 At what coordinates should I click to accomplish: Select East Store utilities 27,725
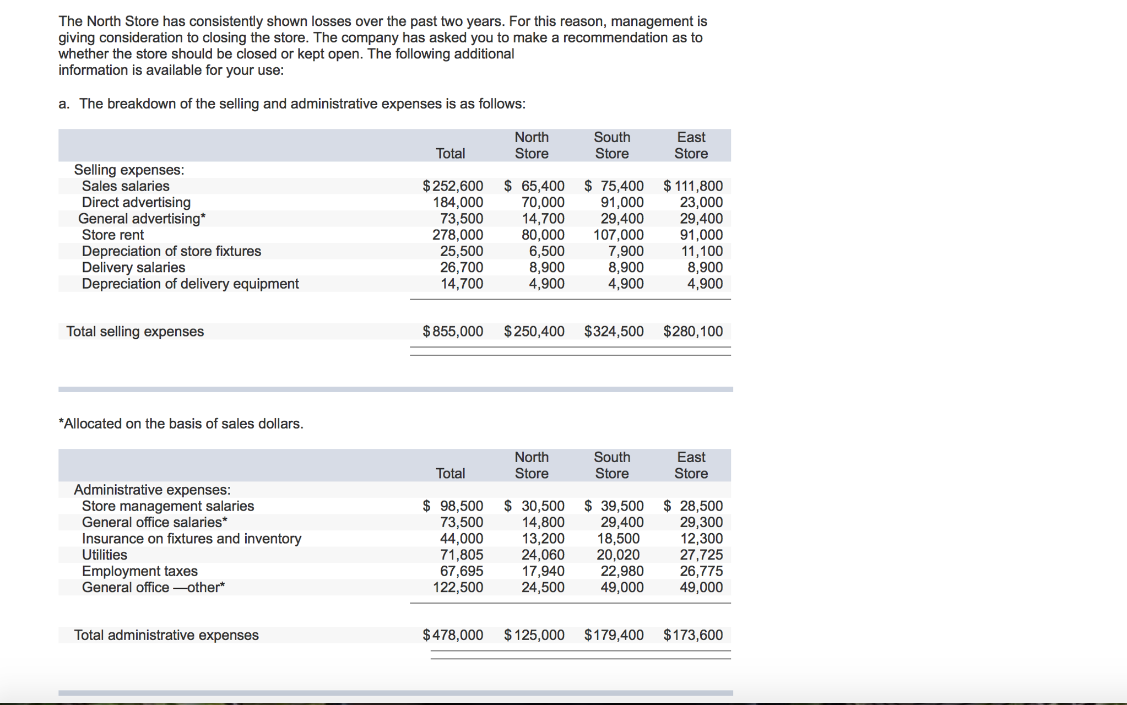point(701,555)
